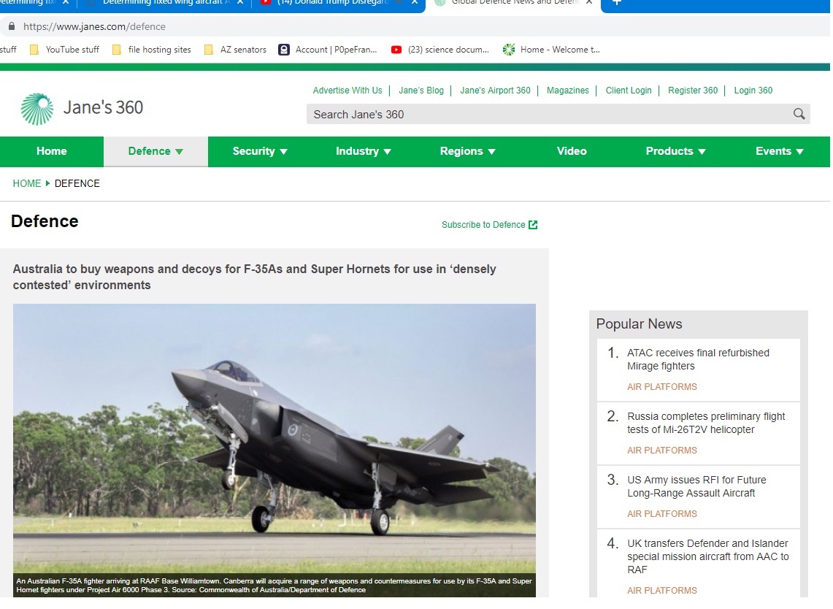
Task: Click the Subscribe to Defence link
Action: pyautogui.click(x=485, y=226)
